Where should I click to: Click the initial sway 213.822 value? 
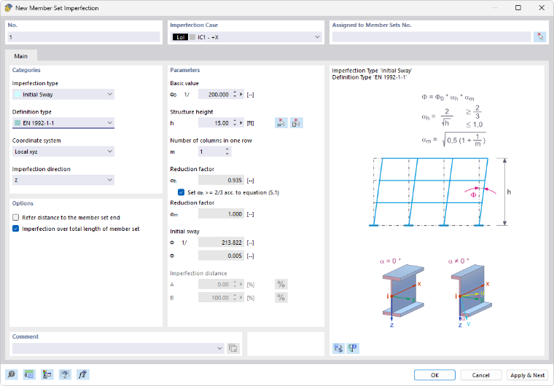(x=221, y=243)
